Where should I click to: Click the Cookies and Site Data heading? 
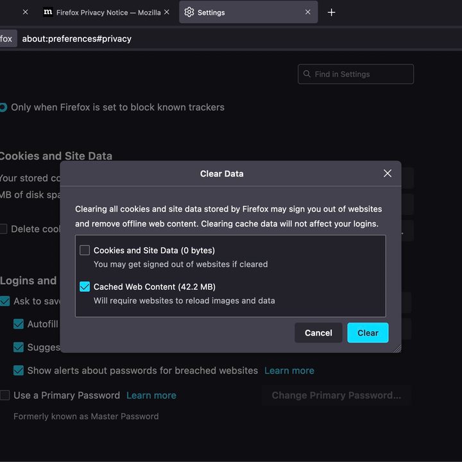pyautogui.click(x=56, y=156)
